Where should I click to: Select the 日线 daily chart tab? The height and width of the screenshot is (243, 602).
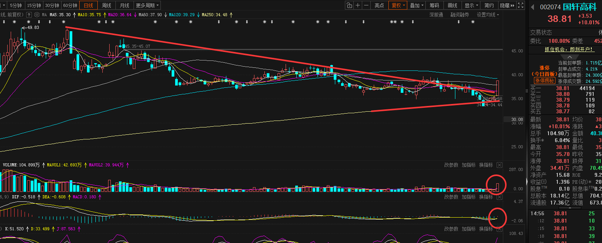point(88,5)
